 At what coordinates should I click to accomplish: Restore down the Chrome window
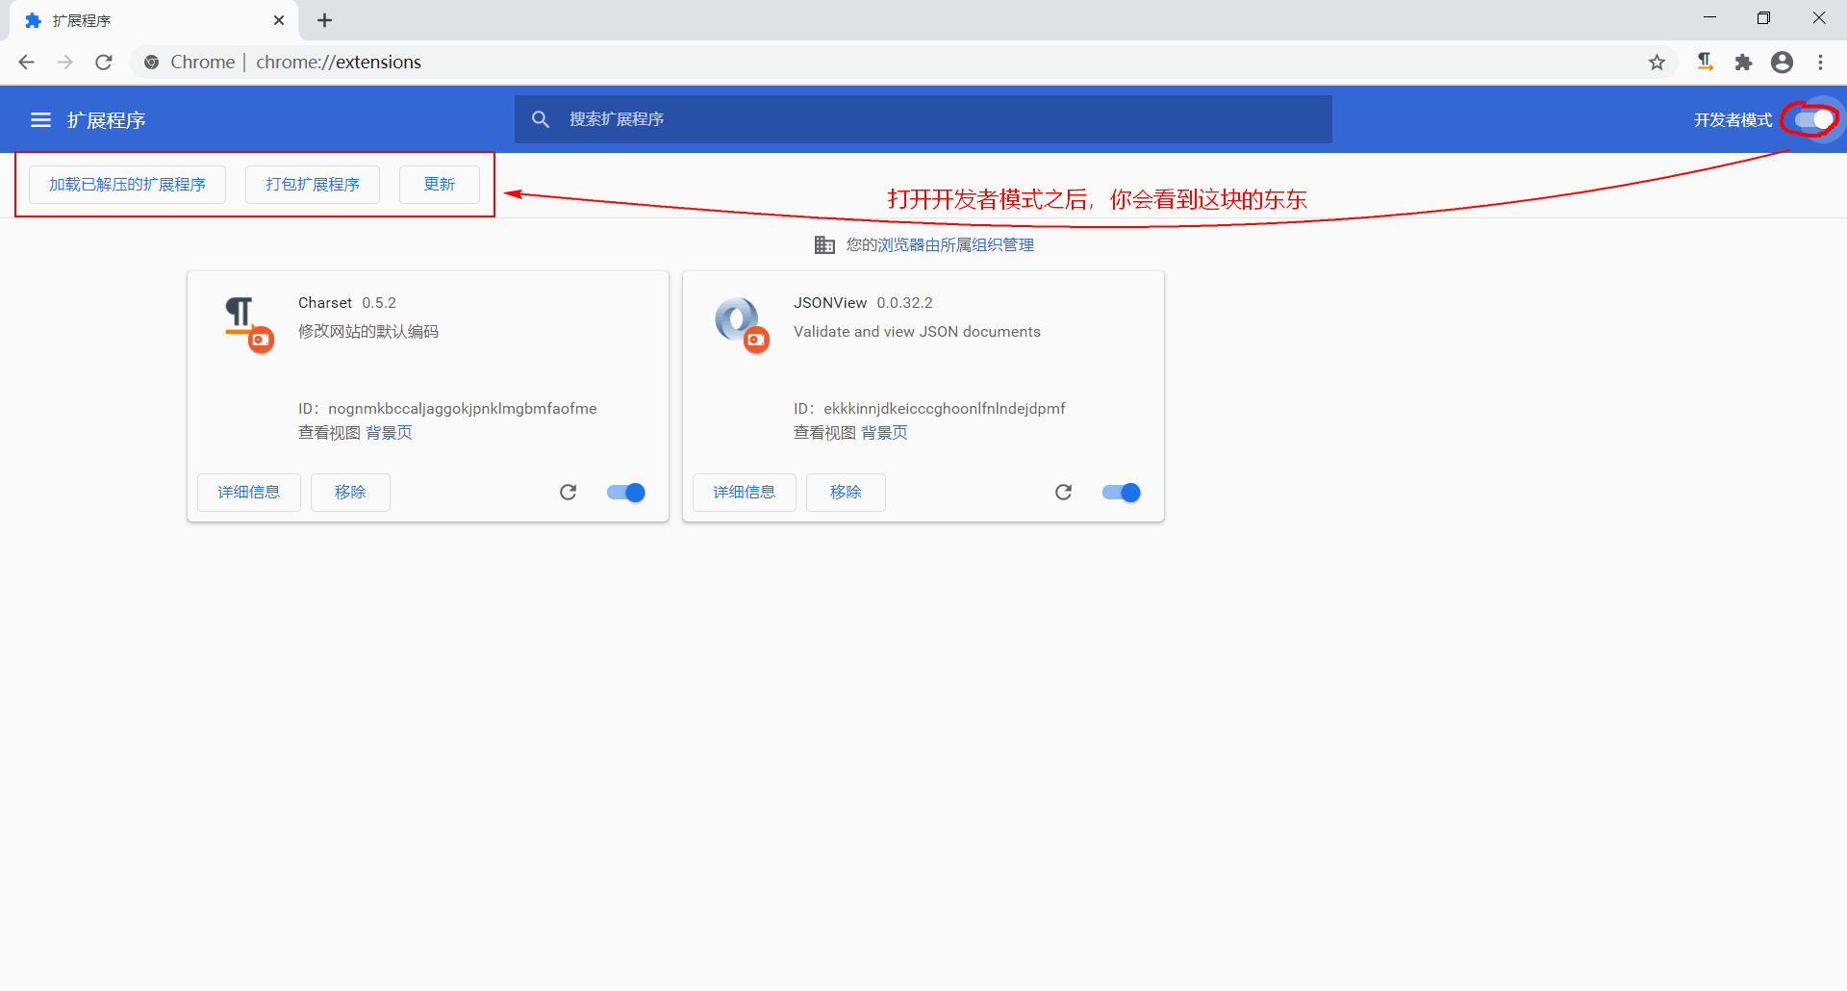click(x=1763, y=18)
